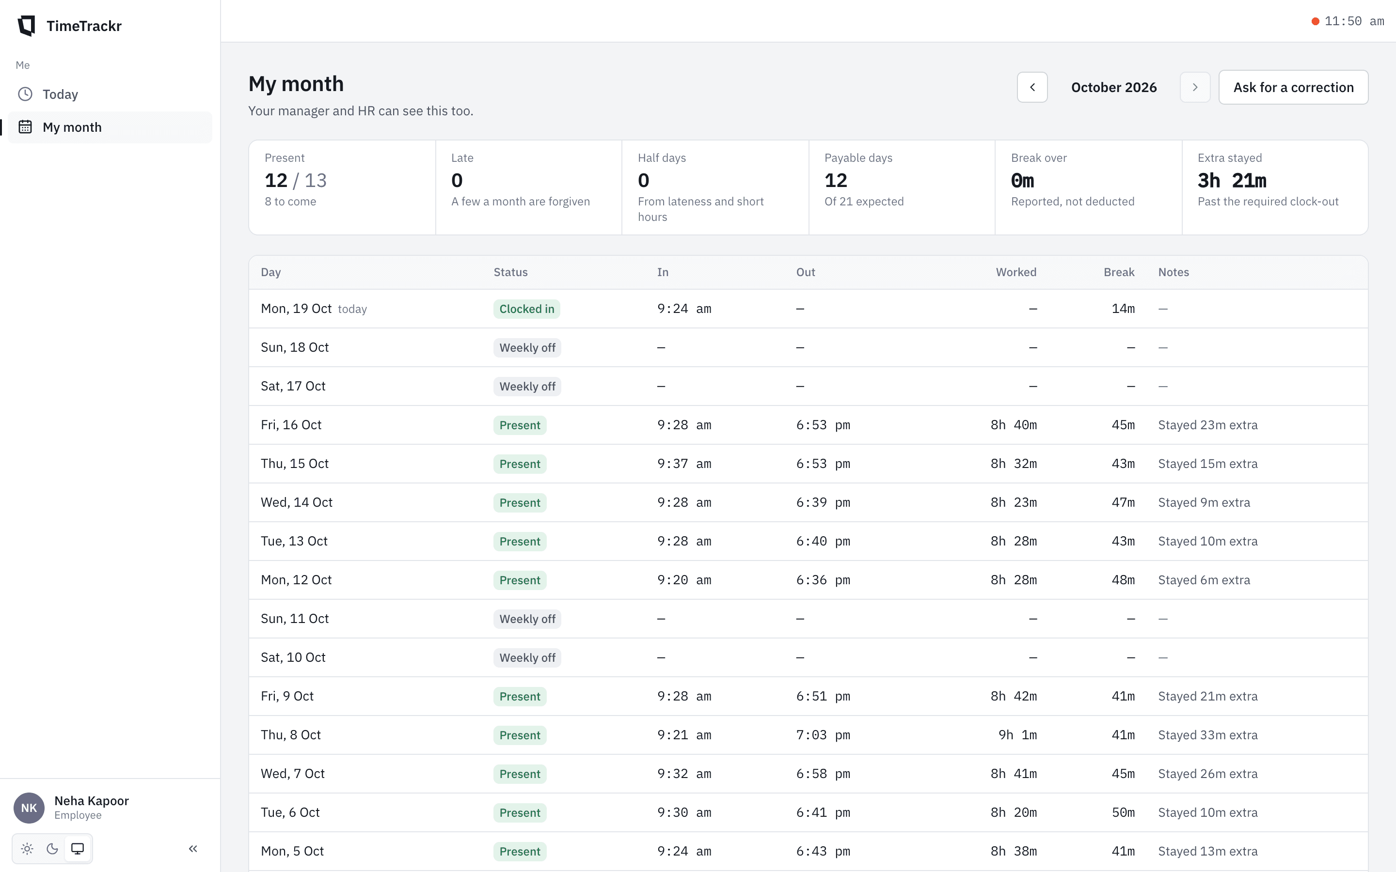1396x872 pixels.
Task: Click the October 2026 month label
Action: [1113, 87]
